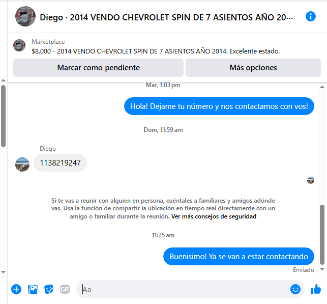
Task: Click the left panel scrollbar down arrow
Action: (3, 272)
